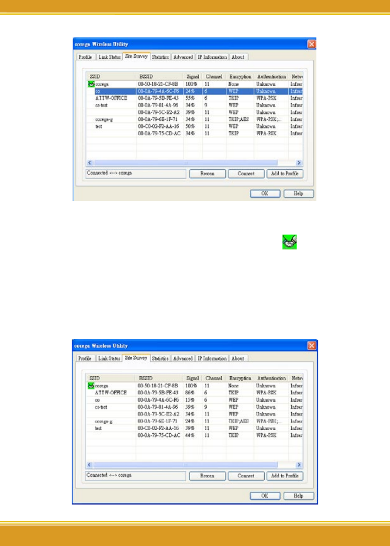Show the IP Information tab in the top dialog
390x546 pixels.
coord(212,57)
